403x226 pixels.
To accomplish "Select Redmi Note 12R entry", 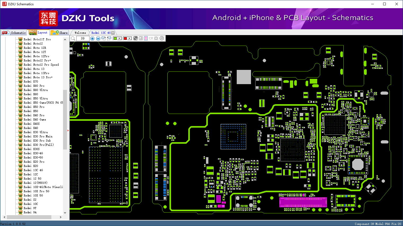I will point(35,48).
